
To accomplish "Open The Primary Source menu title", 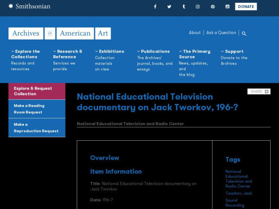I will [195, 54].
